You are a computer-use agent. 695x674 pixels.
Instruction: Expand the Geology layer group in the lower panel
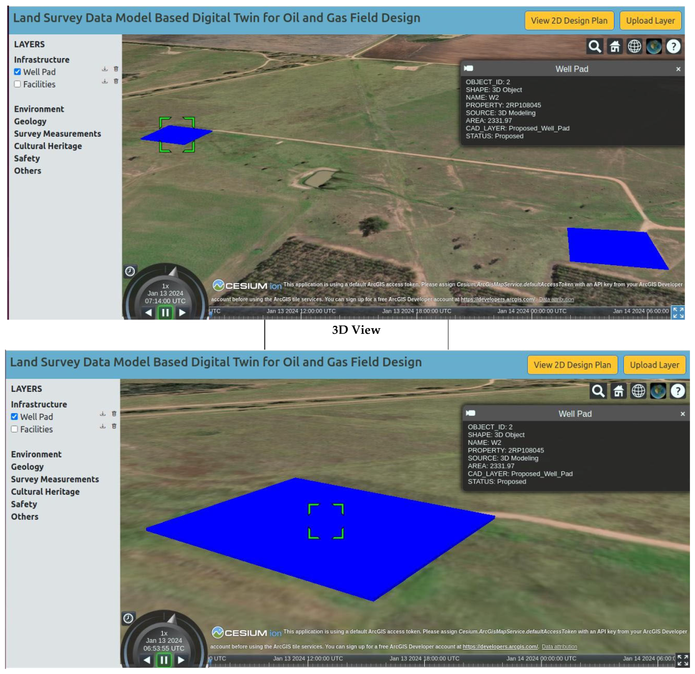click(x=27, y=467)
